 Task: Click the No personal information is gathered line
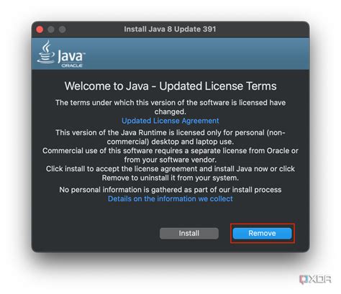pos(170,190)
